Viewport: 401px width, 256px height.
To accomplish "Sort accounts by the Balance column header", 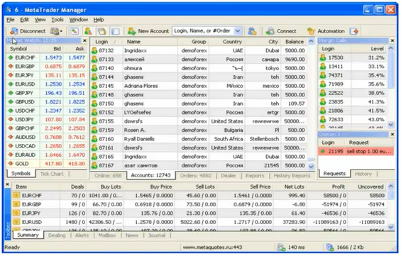I will point(294,42).
